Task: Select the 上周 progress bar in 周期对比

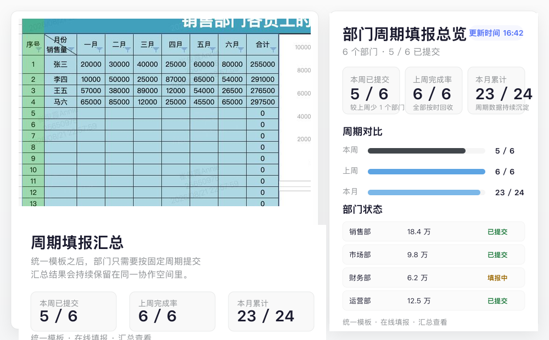Action: coord(427,172)
